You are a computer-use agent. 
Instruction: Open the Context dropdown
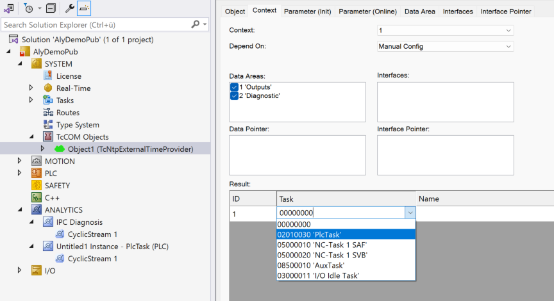(x=446, y=30)
